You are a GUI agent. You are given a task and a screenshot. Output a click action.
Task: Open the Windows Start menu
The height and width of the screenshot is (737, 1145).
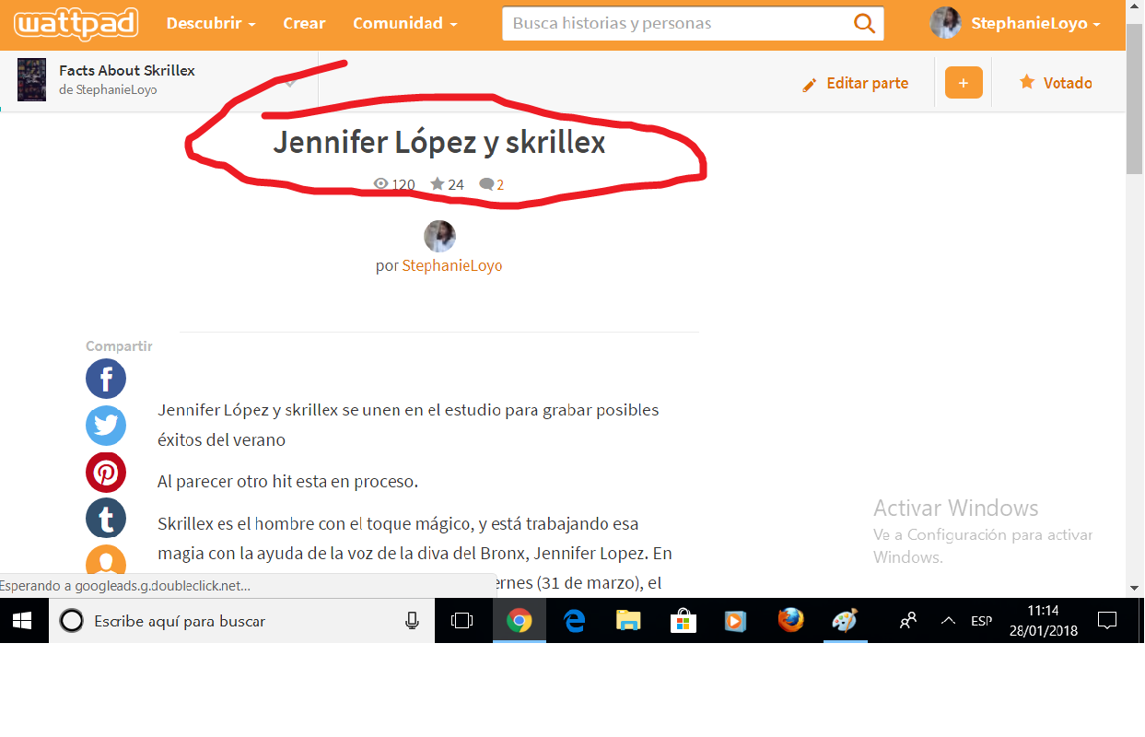[23, 621]
